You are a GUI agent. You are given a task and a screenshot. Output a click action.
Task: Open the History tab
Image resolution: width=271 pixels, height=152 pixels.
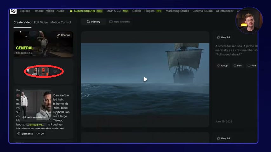[x=94, y=22]
